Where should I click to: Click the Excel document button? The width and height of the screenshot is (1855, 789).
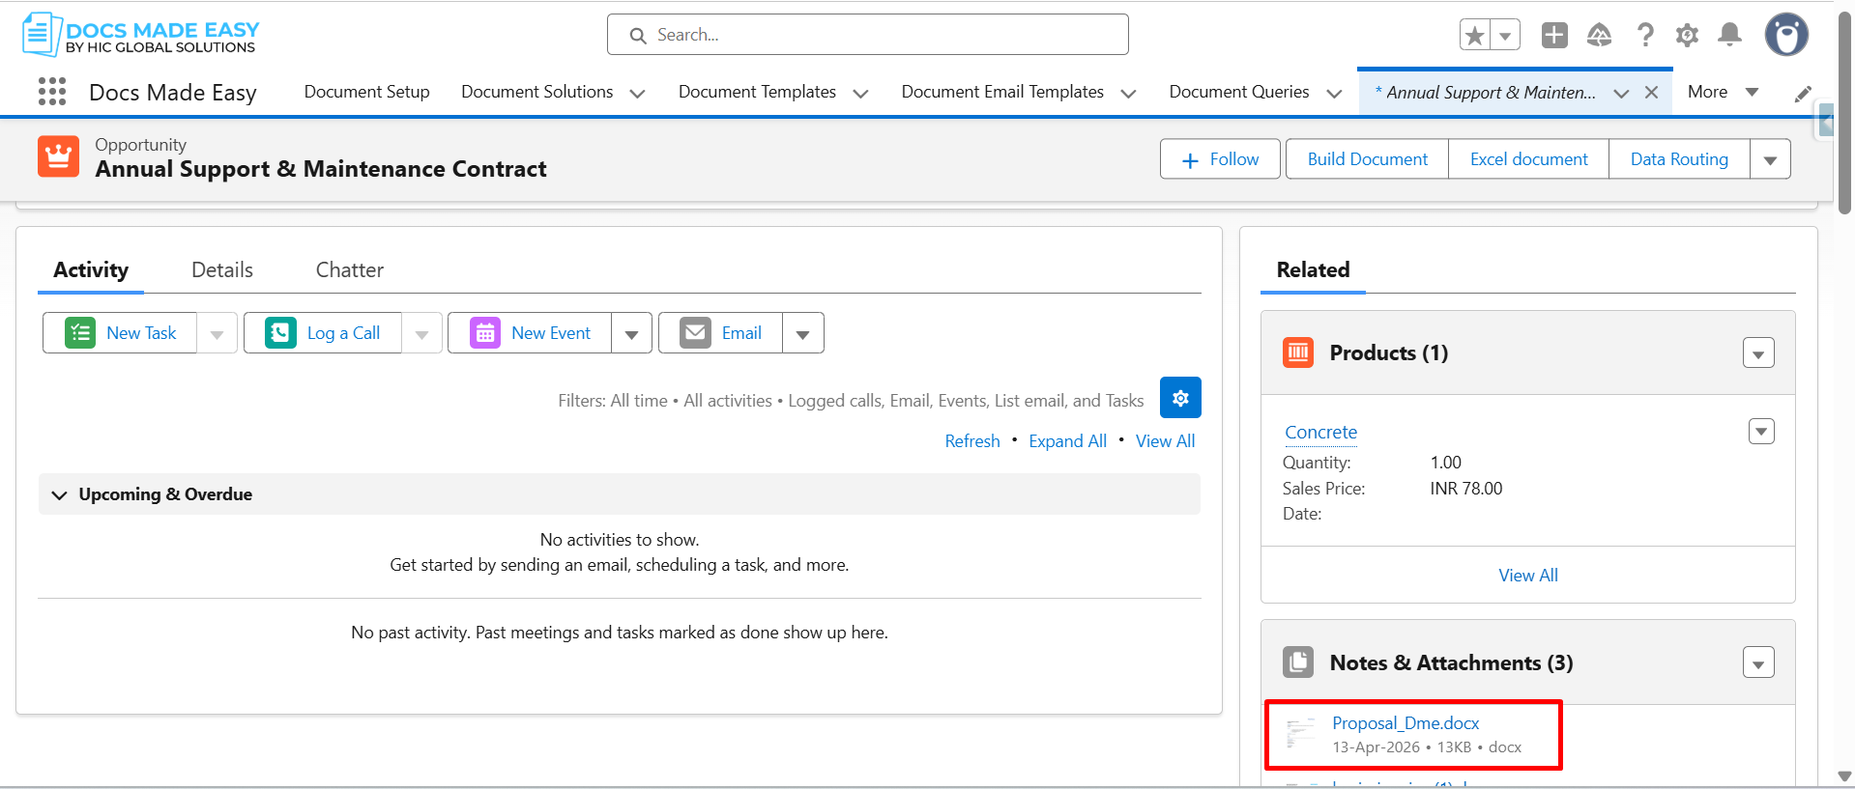coord(1528,159)
